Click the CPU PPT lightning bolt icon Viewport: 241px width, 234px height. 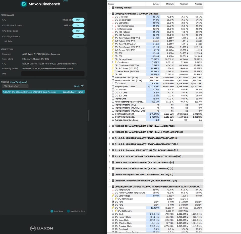point(113,74)
